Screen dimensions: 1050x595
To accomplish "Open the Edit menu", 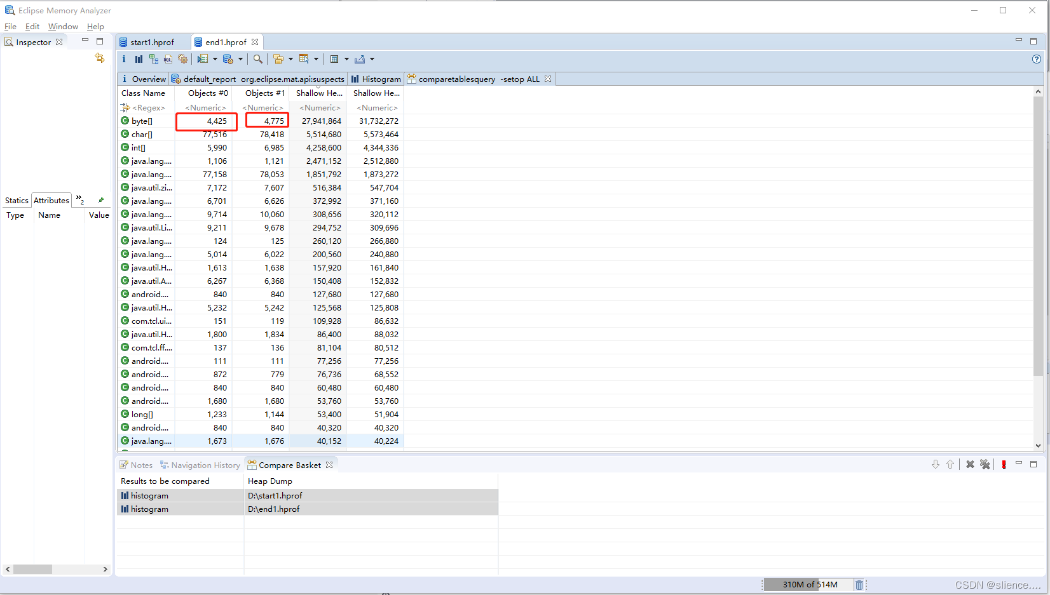I will (32, 26).
